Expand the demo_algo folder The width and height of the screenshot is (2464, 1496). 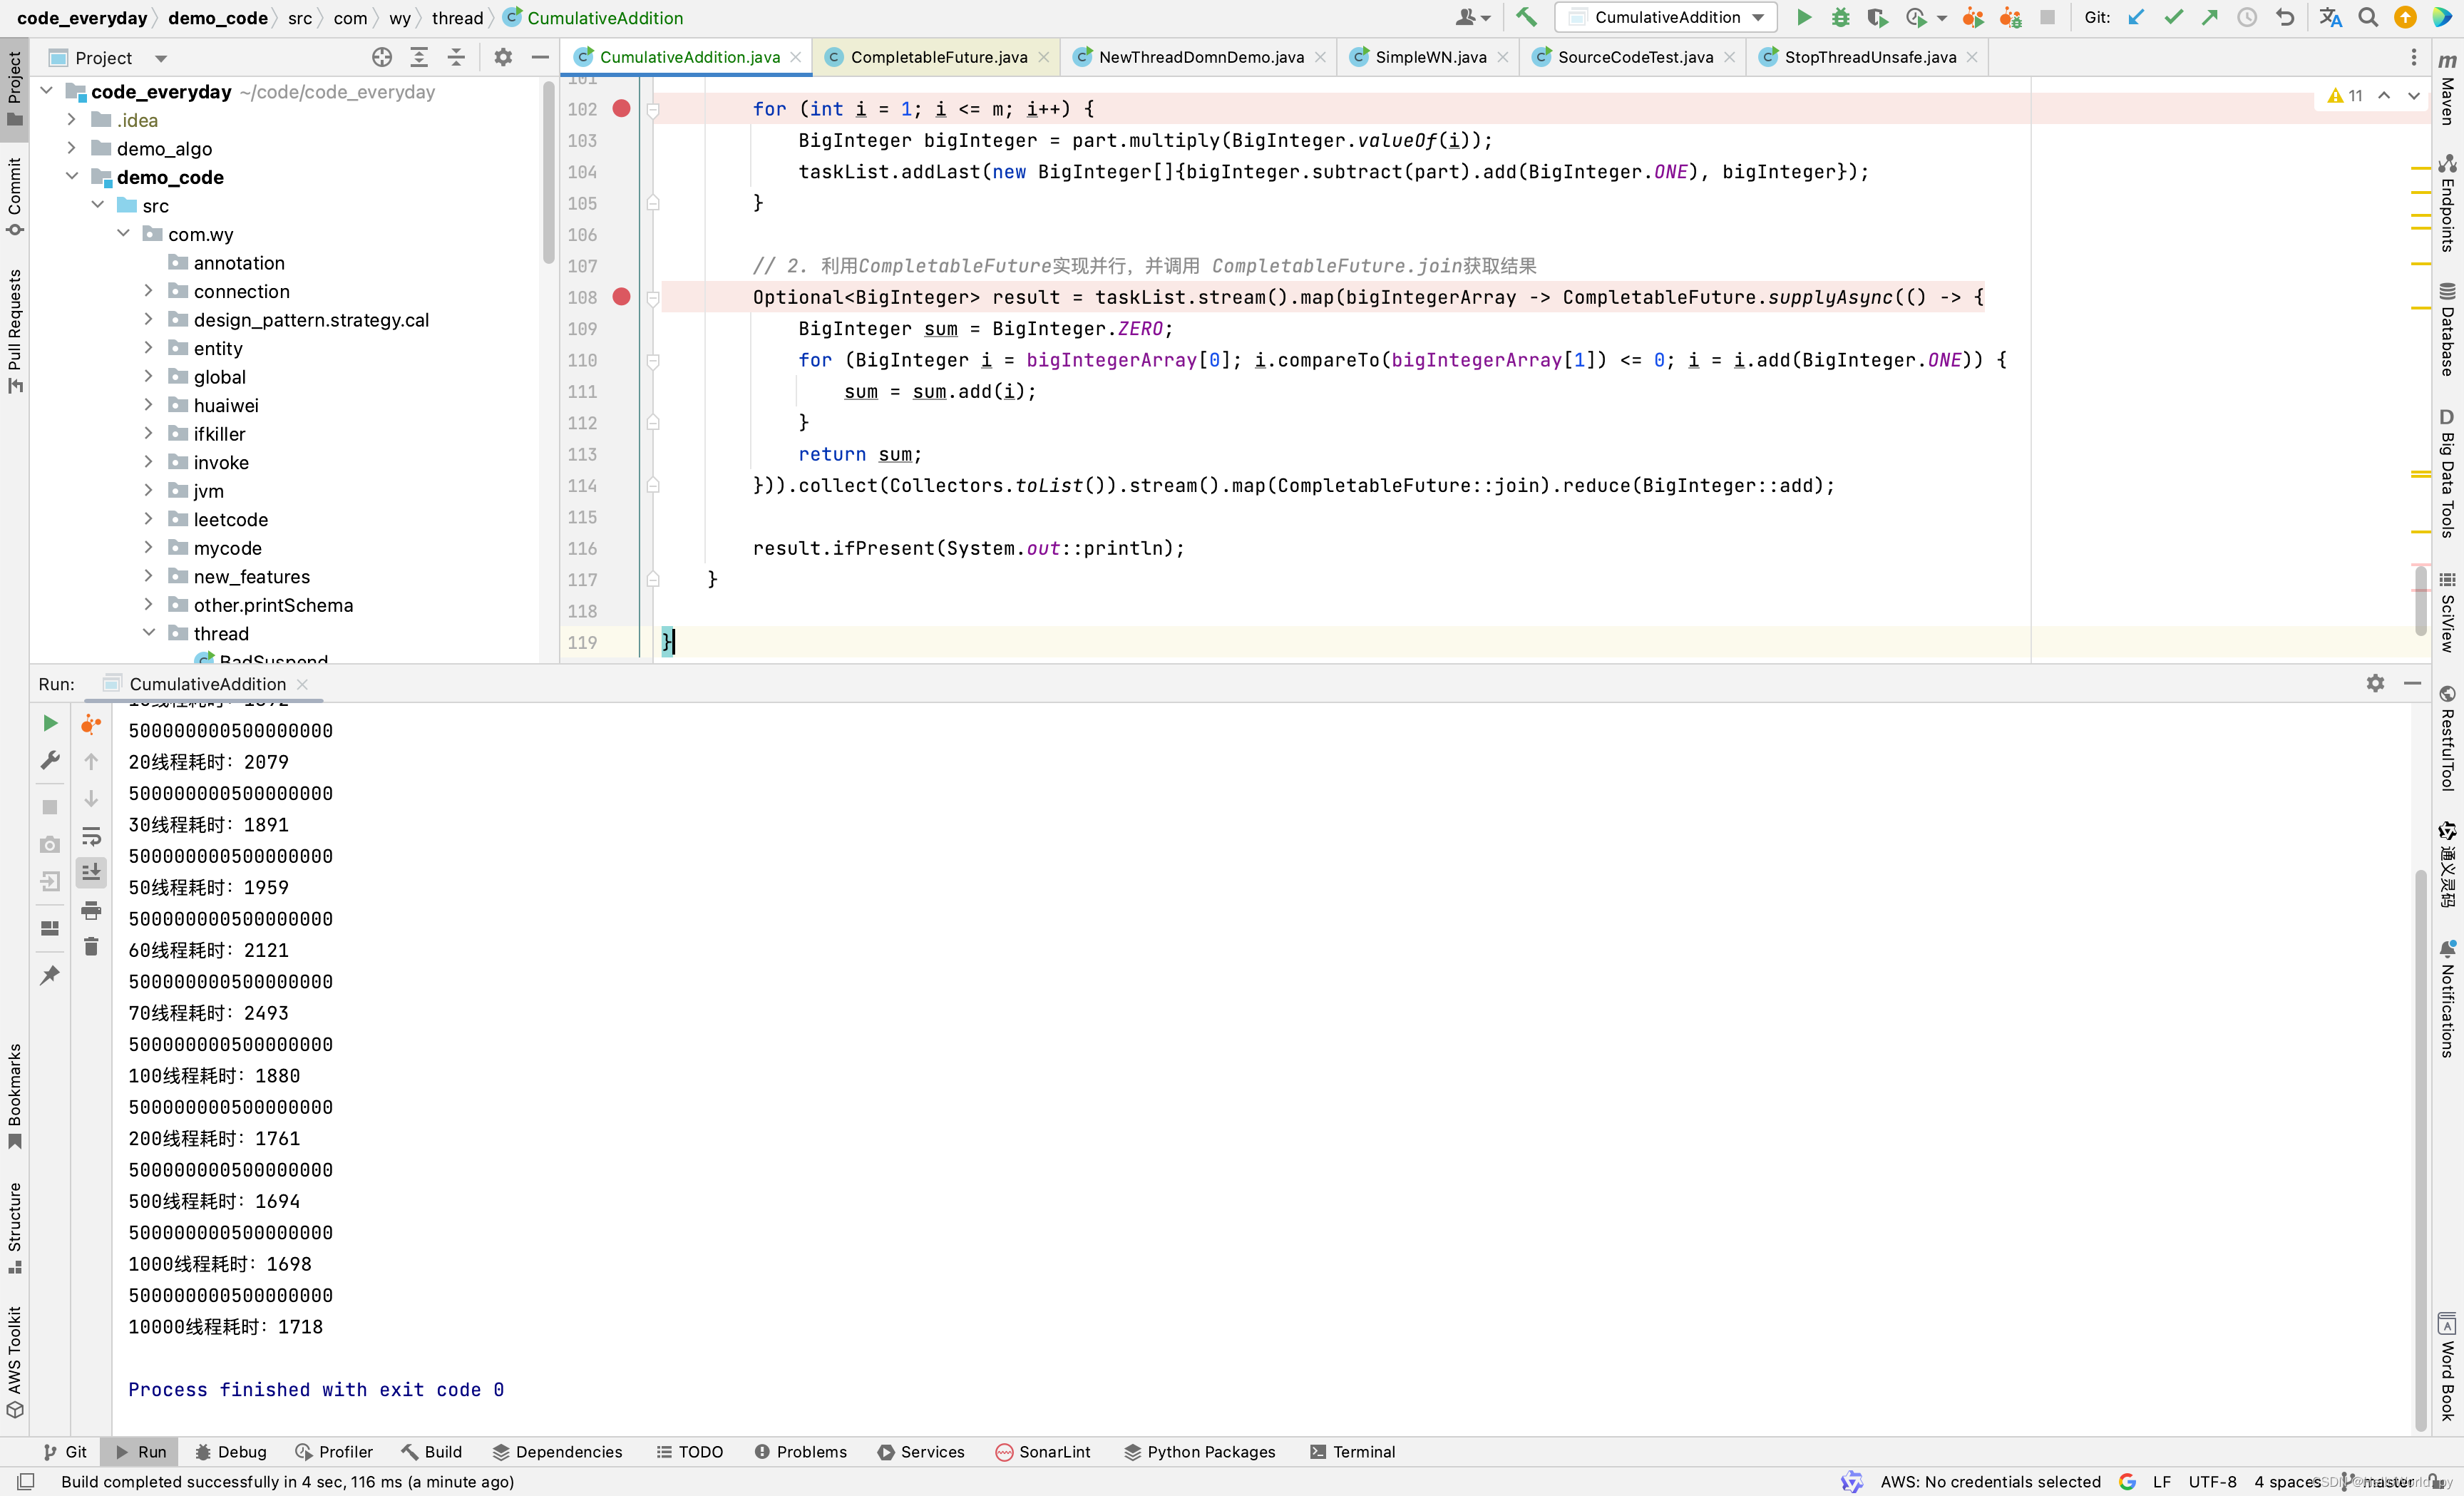click(x=72, y=148)
